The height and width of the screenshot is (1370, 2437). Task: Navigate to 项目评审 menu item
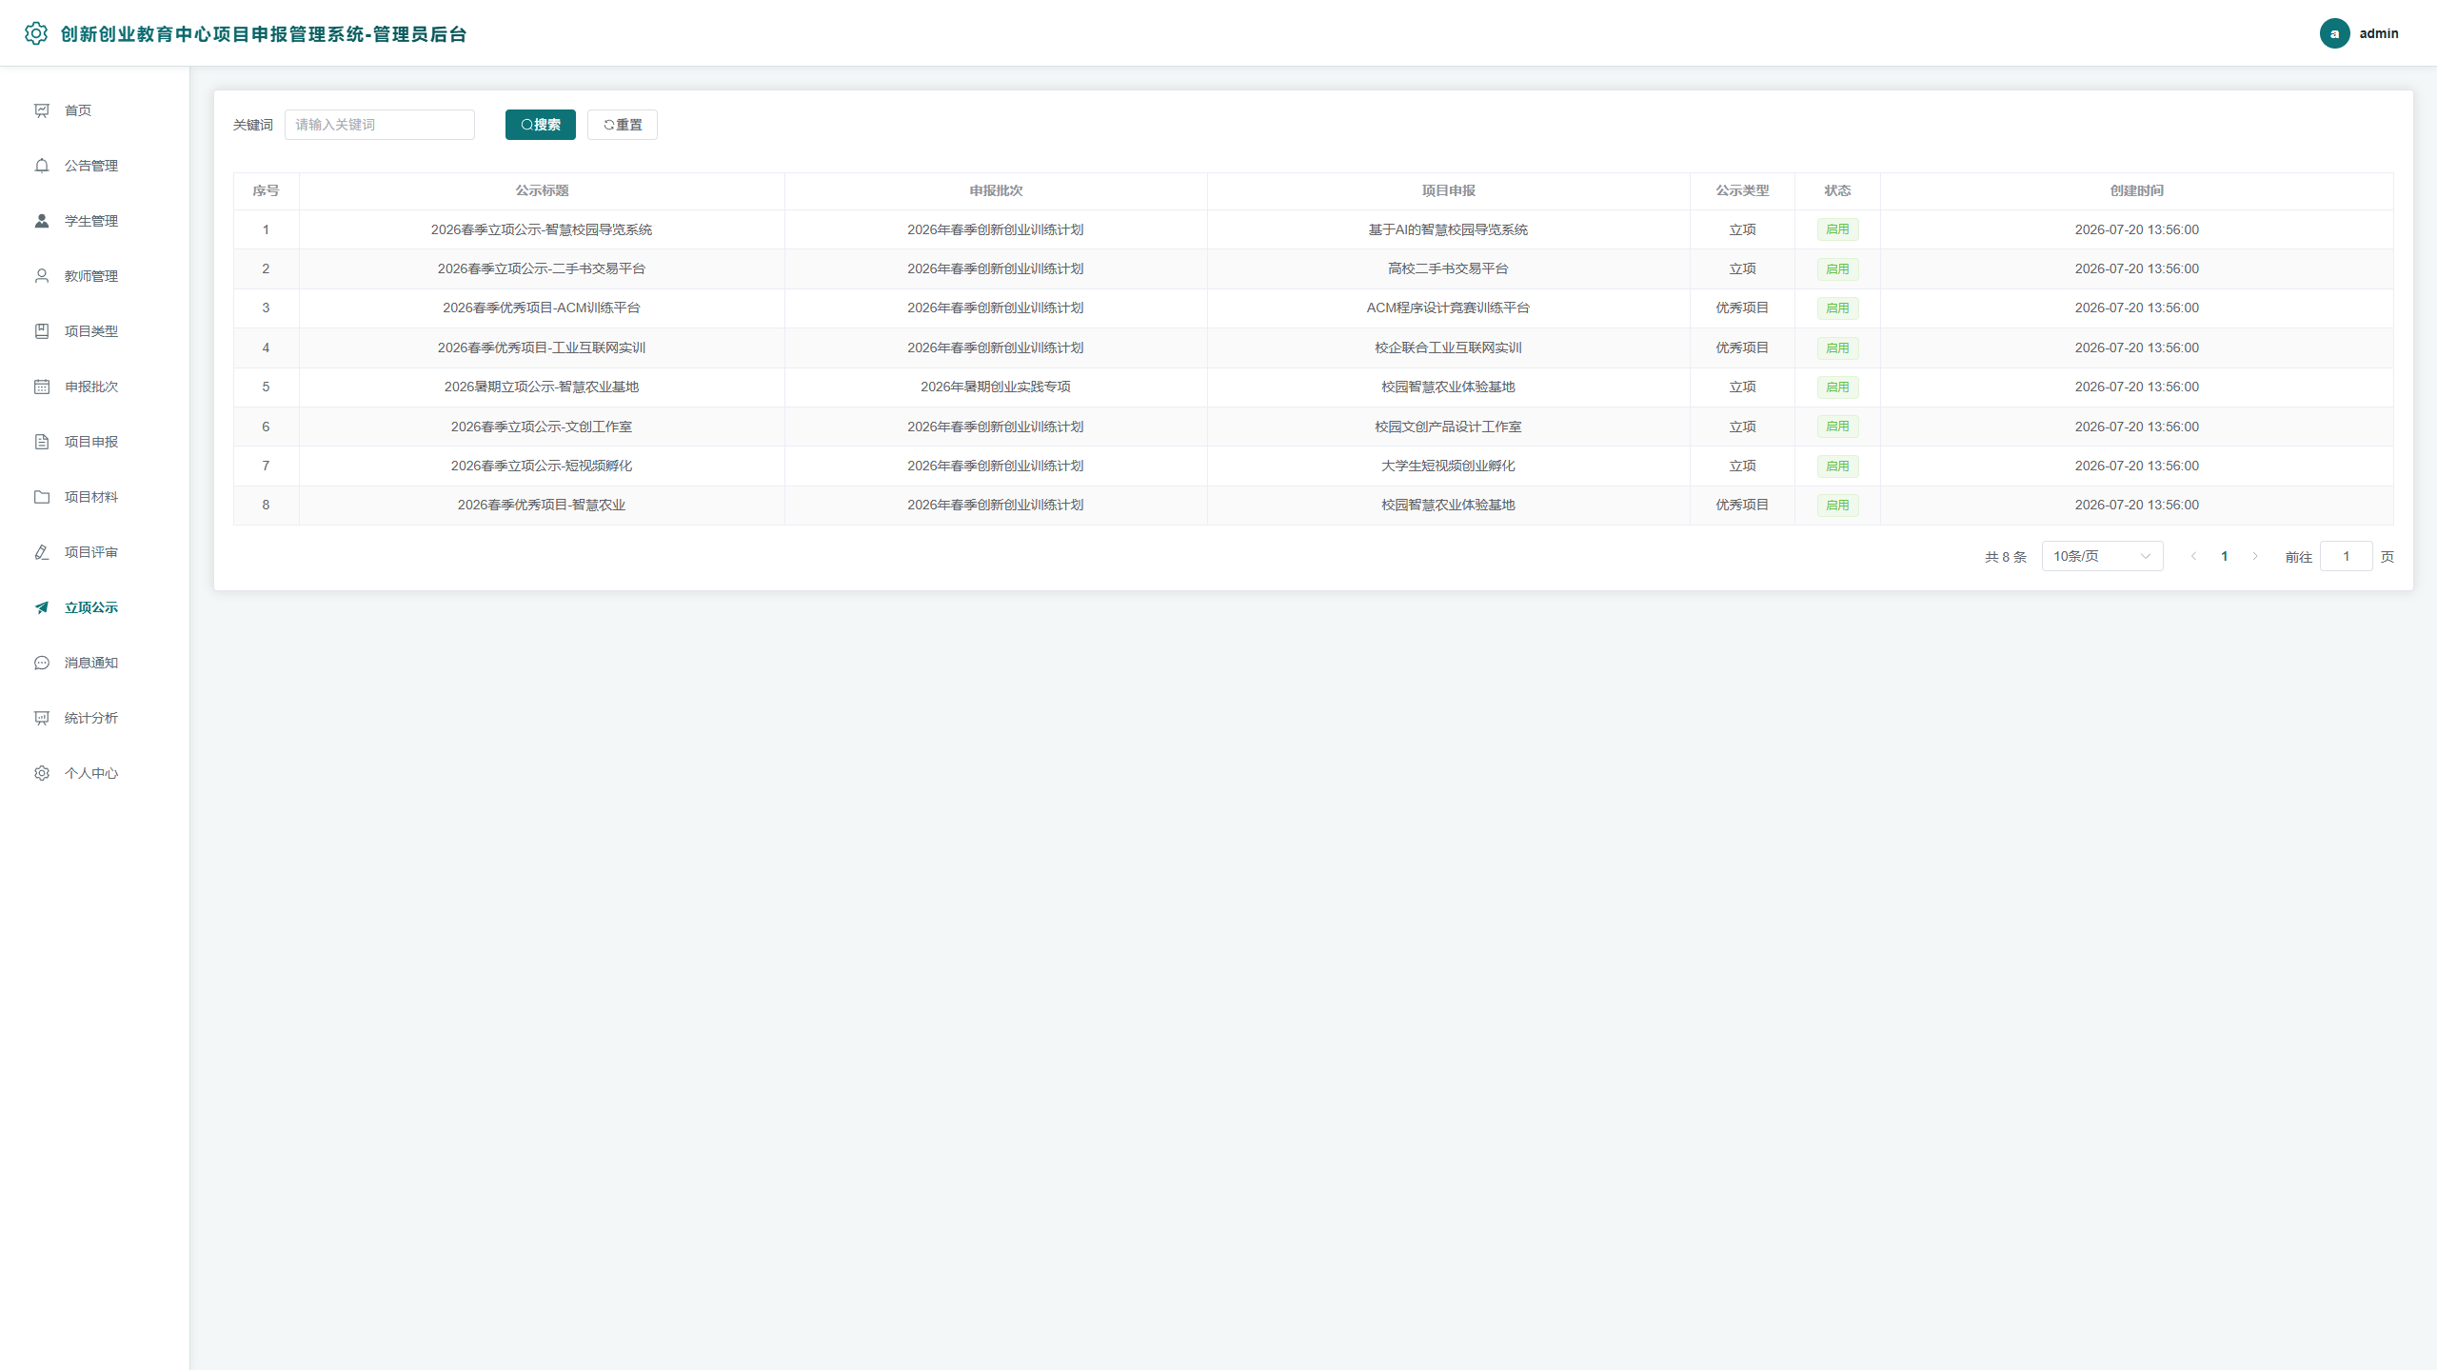click(x=95, y=552)
